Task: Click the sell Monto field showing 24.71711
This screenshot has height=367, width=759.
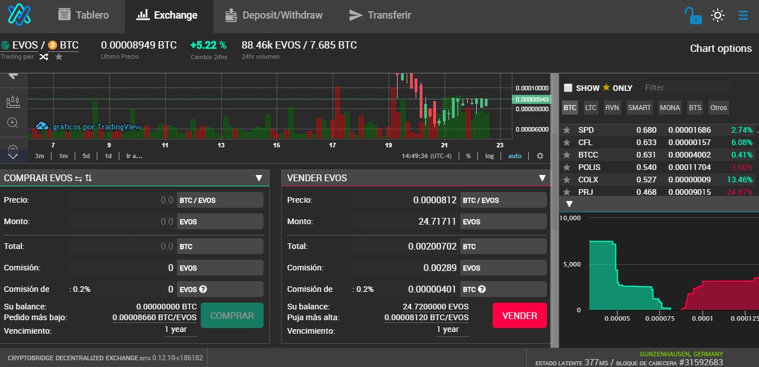Action: [406, 221]
